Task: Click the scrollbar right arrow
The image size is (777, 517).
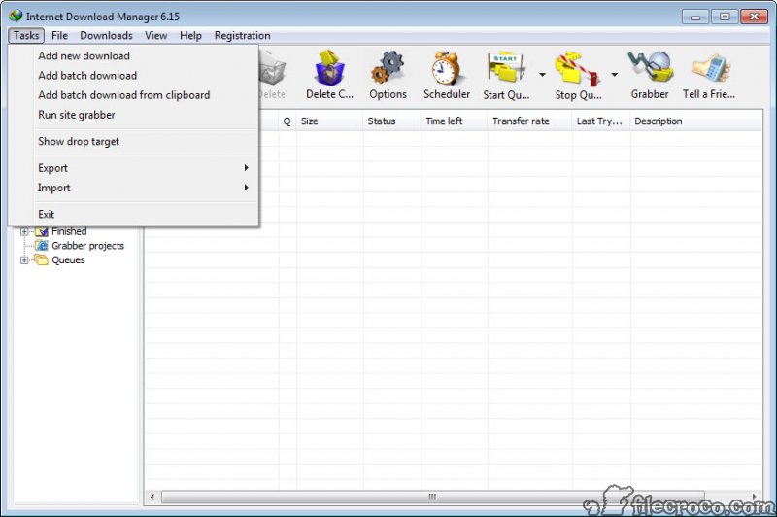Action: coord(755,497)
